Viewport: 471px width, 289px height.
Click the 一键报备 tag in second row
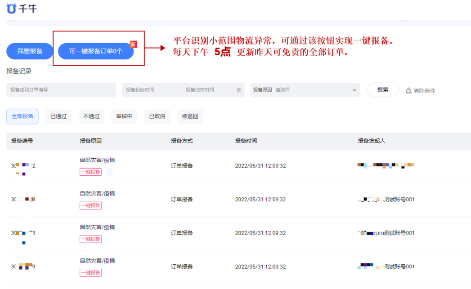pos(91,205)
